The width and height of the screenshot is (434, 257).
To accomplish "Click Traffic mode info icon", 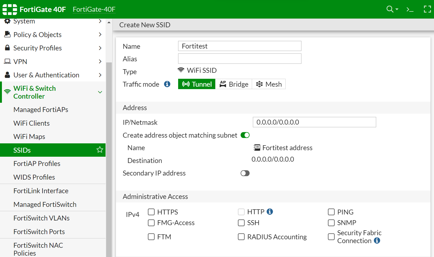I will point(167,84).
